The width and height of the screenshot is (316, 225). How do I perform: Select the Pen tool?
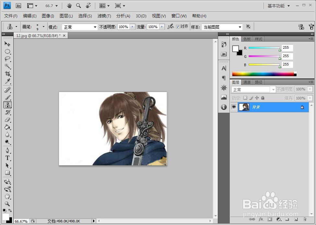coord(7,150)
